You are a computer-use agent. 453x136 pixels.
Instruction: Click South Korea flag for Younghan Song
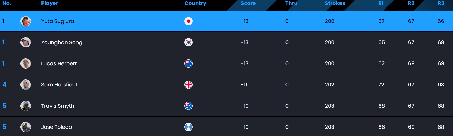(x=189, y=42)
